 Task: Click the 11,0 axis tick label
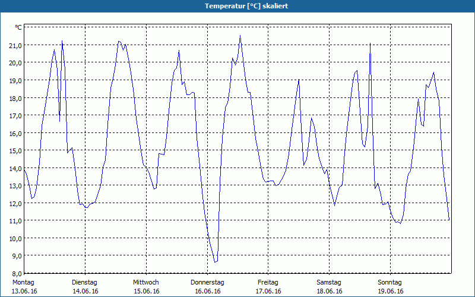[16, 221]
